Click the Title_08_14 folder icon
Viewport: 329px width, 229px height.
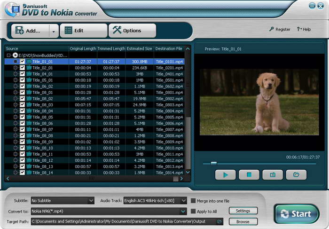tap(29, 173)
